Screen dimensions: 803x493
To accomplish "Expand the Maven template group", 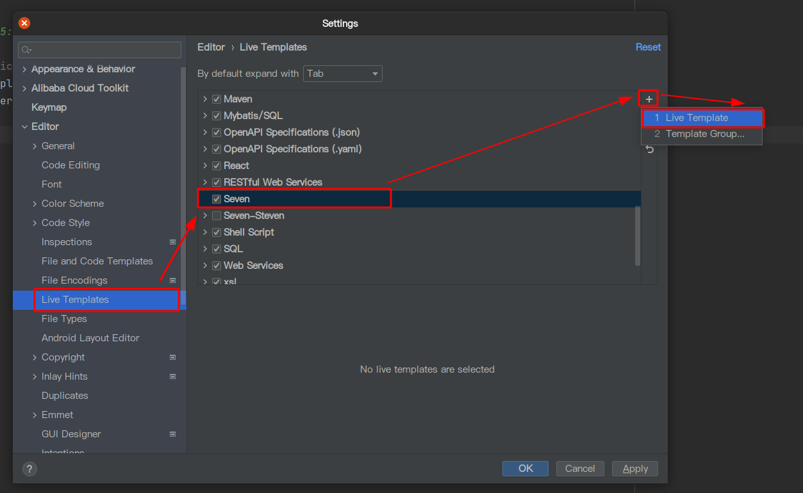I will click(x=205, y=99).
